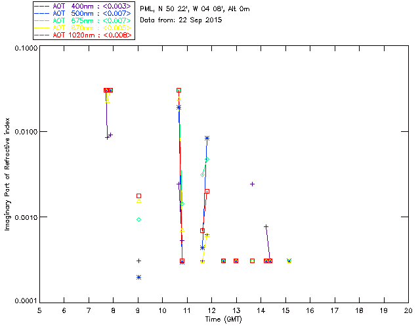Click the purple dashed line legend sample
The image size is (420, 336).
click(42, 6)
